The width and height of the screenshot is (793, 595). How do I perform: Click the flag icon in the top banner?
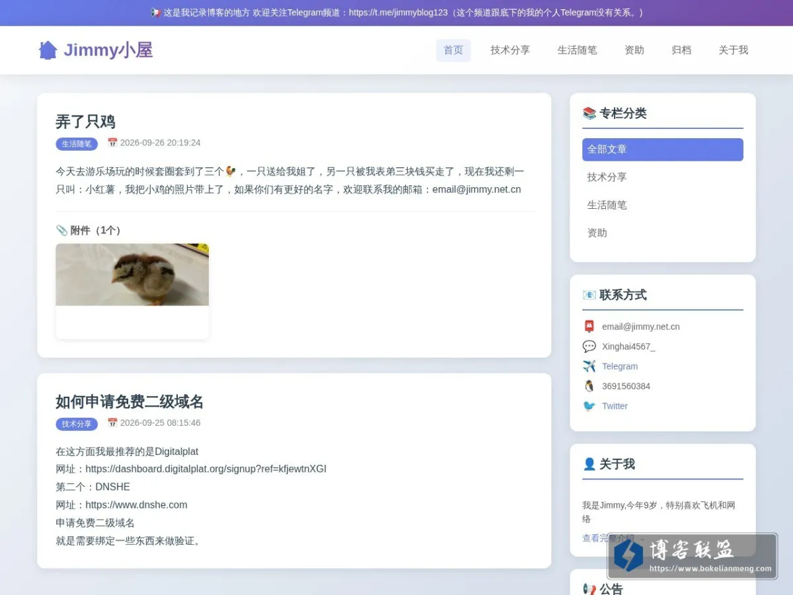155,13
